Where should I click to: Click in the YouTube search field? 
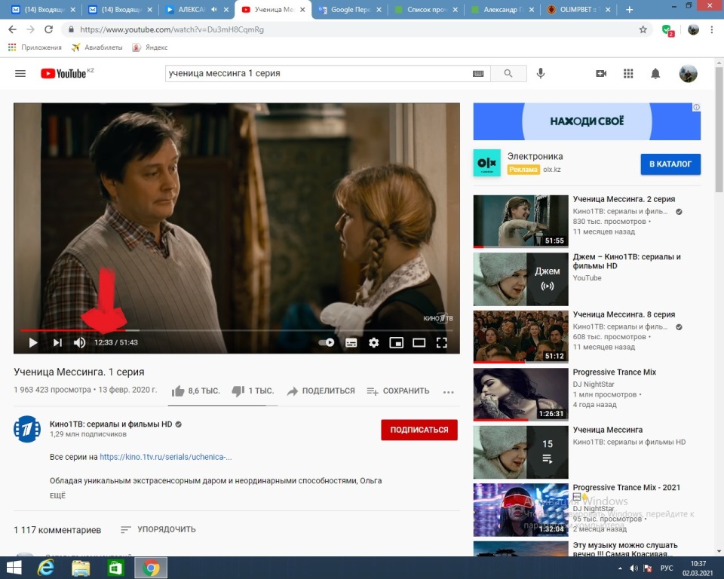point(318,73)
